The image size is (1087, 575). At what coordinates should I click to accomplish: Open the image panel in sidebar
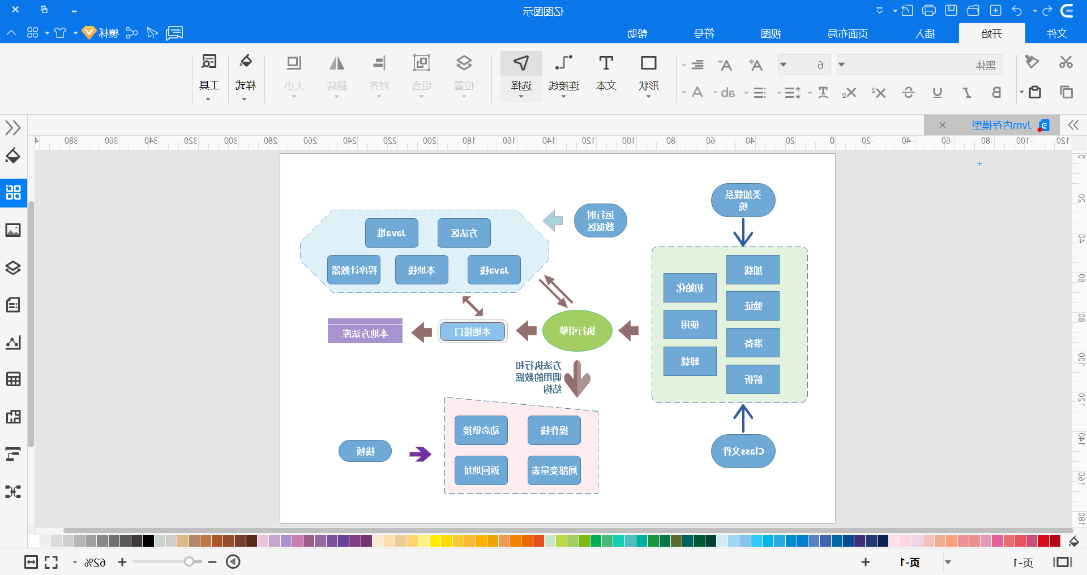(x=13, y=230)
